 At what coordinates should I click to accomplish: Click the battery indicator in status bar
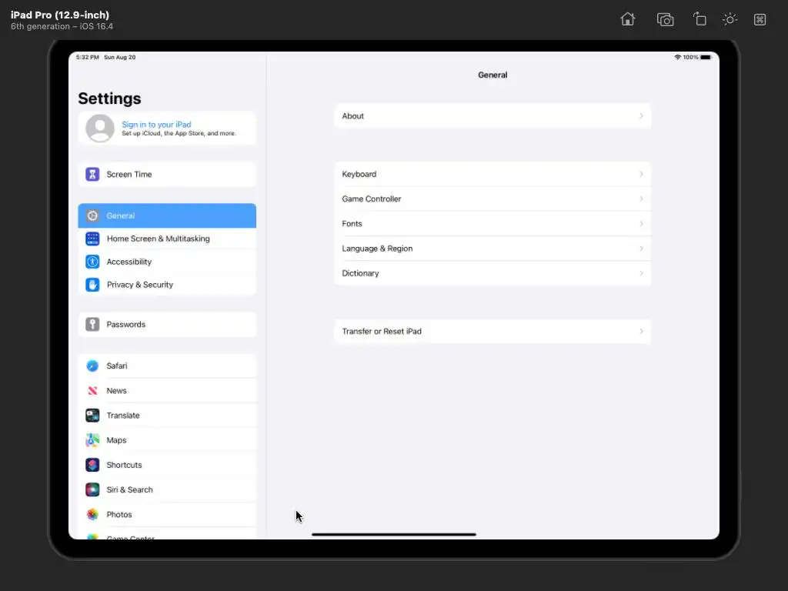pyautogui.click(x=706, y=57)
